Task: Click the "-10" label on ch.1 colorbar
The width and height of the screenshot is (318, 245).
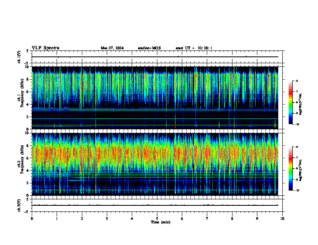Action: click(x=297, y=125)
